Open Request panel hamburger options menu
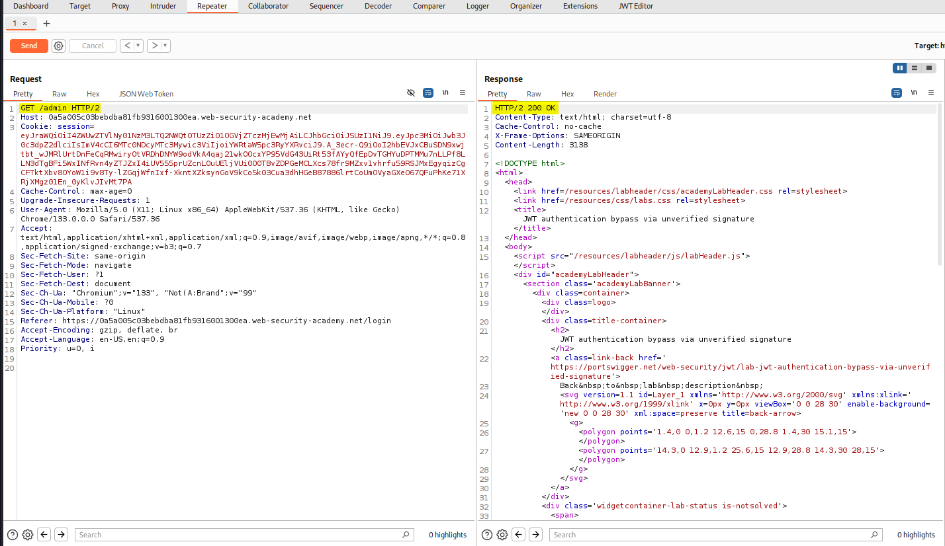The width and height of the screenshot is (945, 546). pyautogui.click(x=463, y=93)
